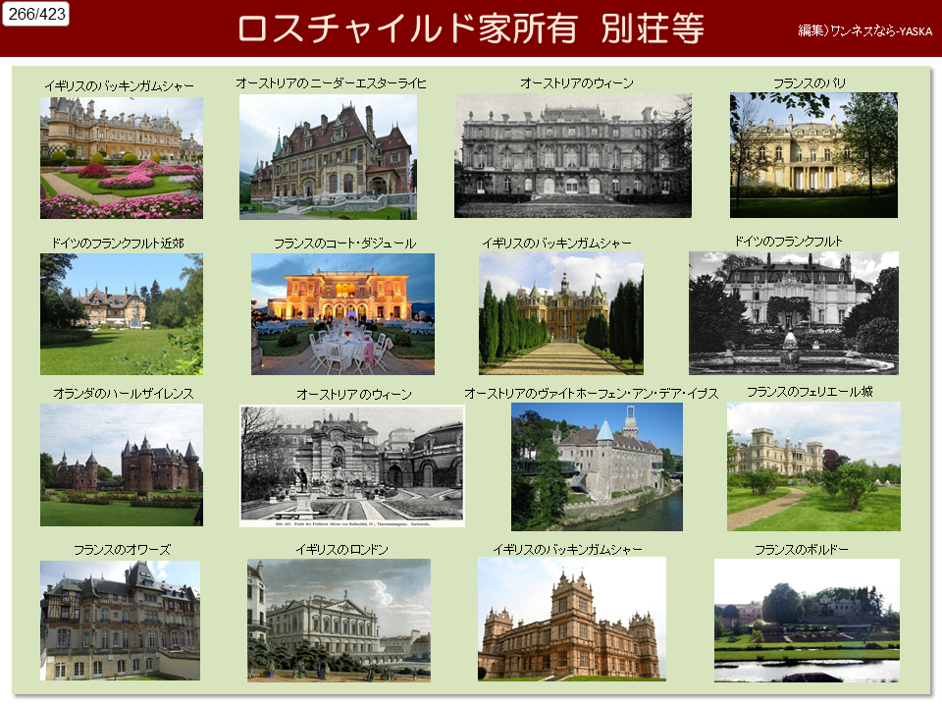The image size is (942, 707).
Task: Click the 266/423 slide counter badge
Action: (x=35, y=14)
